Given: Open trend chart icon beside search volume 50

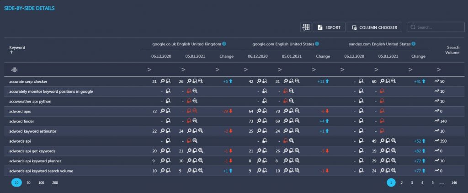Looking at the screenshot, I should (437, 81).
